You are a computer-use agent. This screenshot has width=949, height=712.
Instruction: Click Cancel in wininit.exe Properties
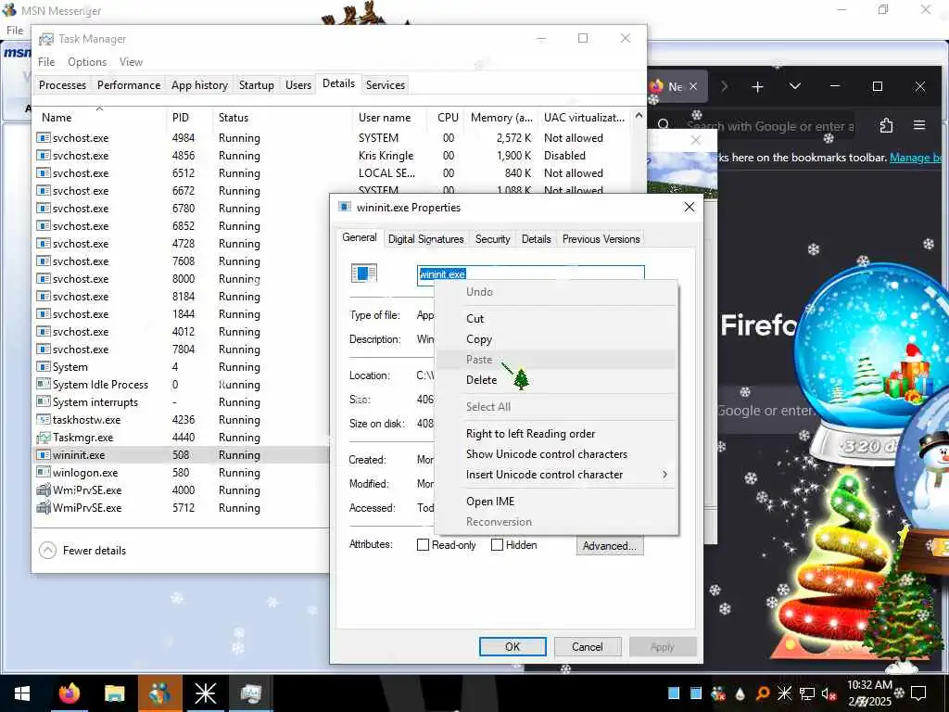587,646
